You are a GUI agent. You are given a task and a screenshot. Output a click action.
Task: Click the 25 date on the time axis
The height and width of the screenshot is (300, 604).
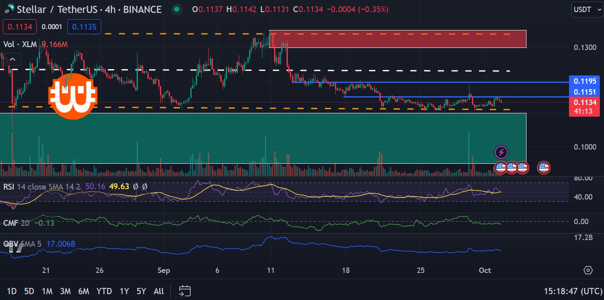[x=421, y=270]
